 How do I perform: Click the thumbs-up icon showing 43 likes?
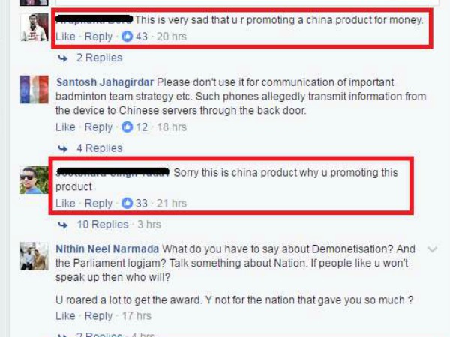point(127,37)
